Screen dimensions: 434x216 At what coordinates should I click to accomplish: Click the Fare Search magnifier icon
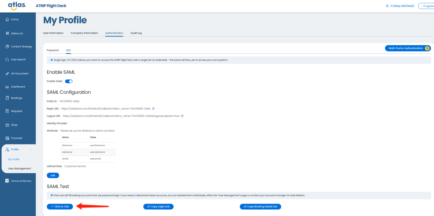[7, 60]
